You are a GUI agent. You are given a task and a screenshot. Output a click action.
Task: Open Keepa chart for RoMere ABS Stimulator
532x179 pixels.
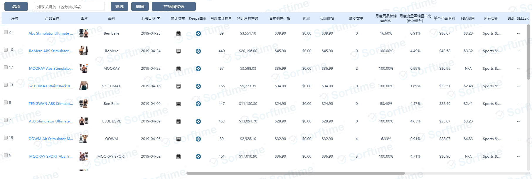[198, 51]
